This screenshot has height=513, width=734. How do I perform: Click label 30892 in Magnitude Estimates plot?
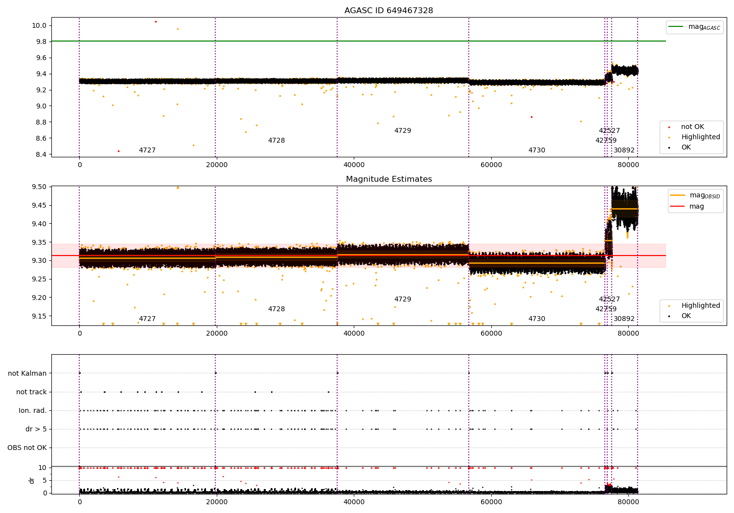(624, 319)
